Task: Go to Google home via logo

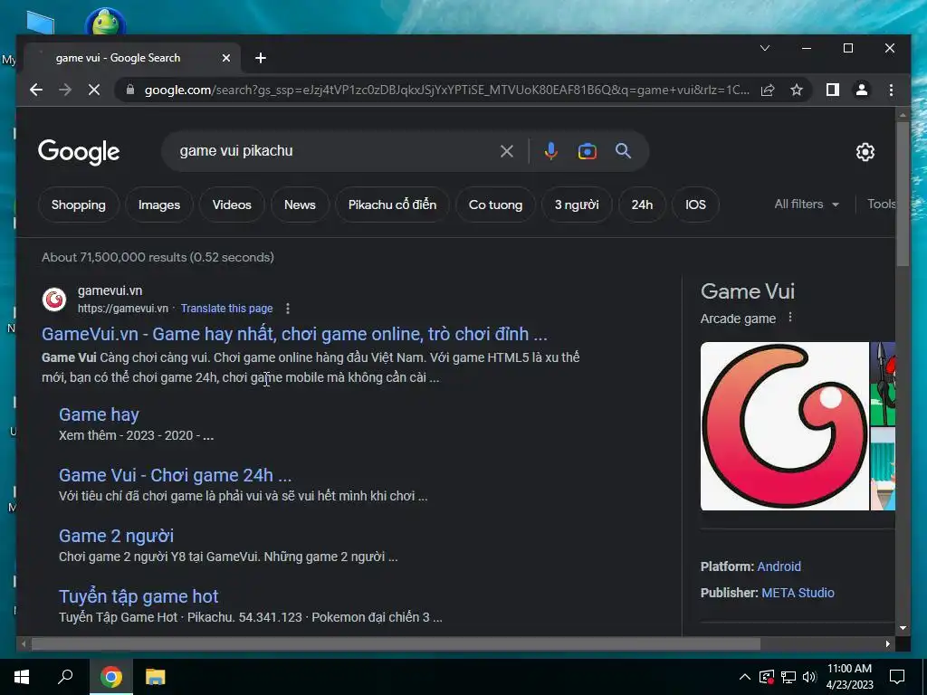Action: coord(79,152)
